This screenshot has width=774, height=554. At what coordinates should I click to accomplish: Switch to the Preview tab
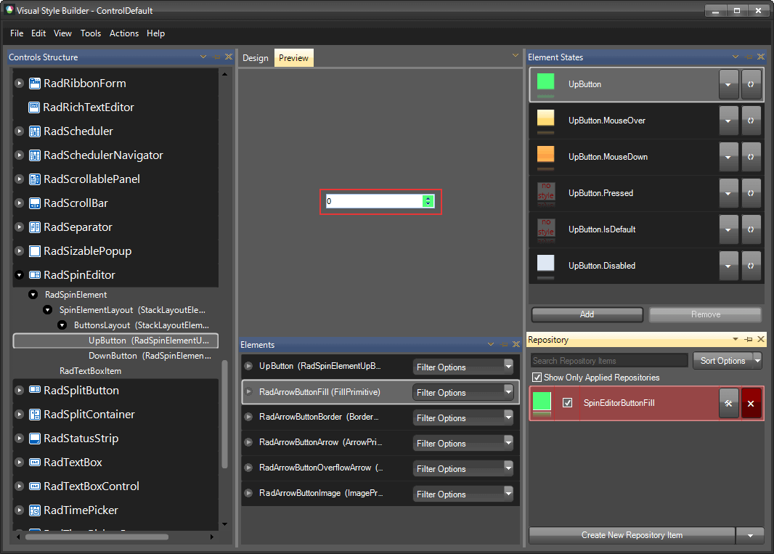pos(294,58)
